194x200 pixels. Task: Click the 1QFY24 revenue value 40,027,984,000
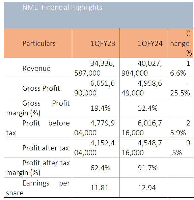pyautogui.click(x=144, y=68)
